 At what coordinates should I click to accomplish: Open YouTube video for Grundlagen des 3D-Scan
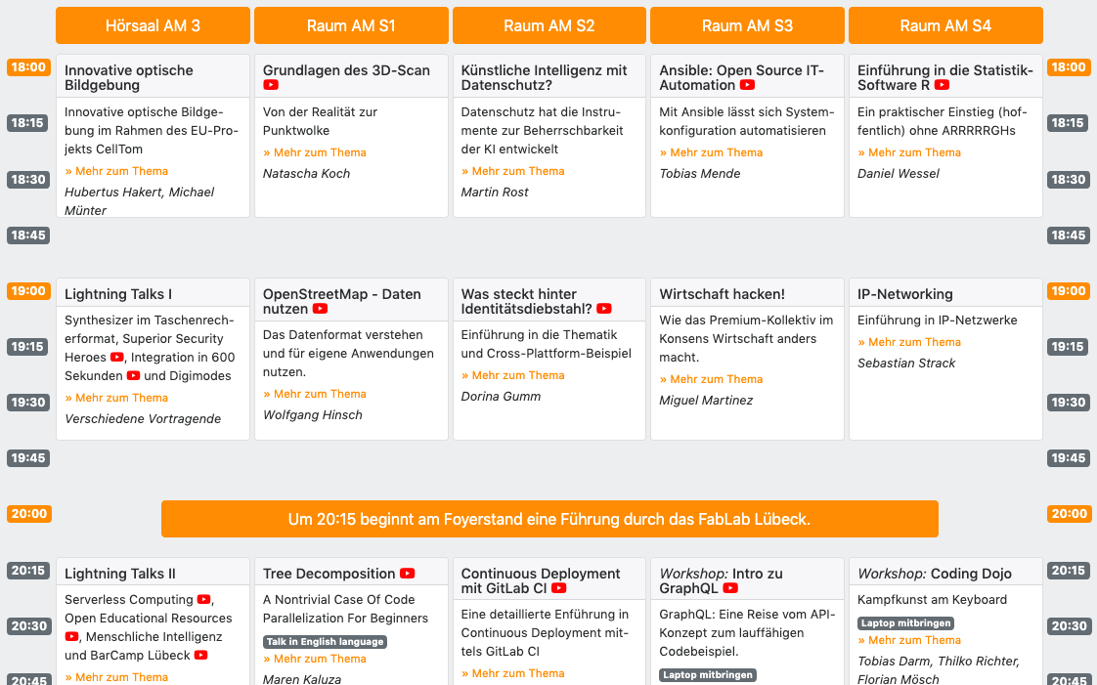pos(271,86)
